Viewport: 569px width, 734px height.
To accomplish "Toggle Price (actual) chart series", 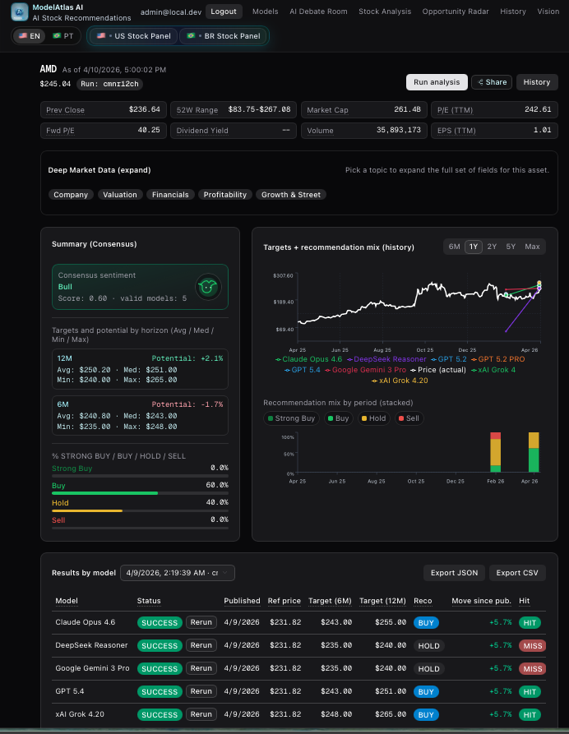I will click(x=438, y=370).
